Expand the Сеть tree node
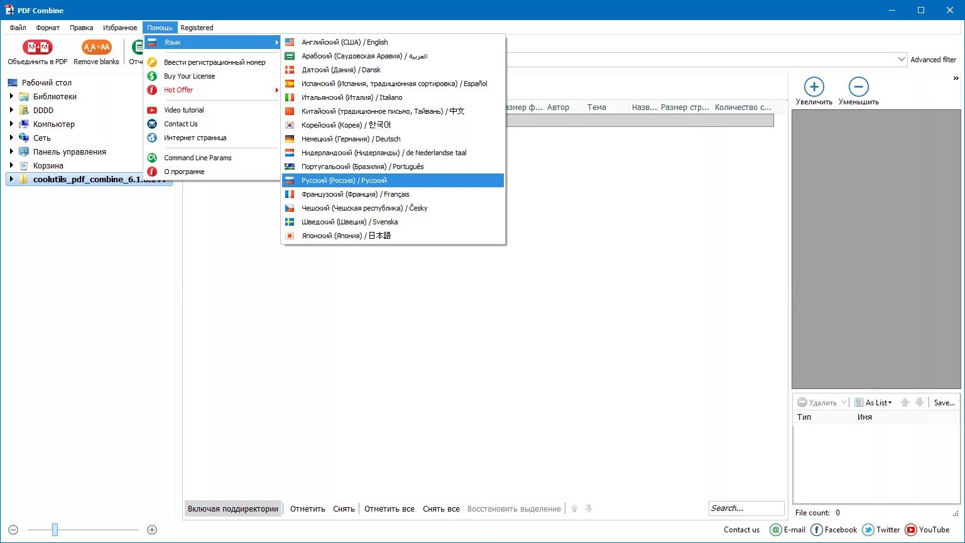The width and height of the screenshot is (965, 543). pos(11,138)
